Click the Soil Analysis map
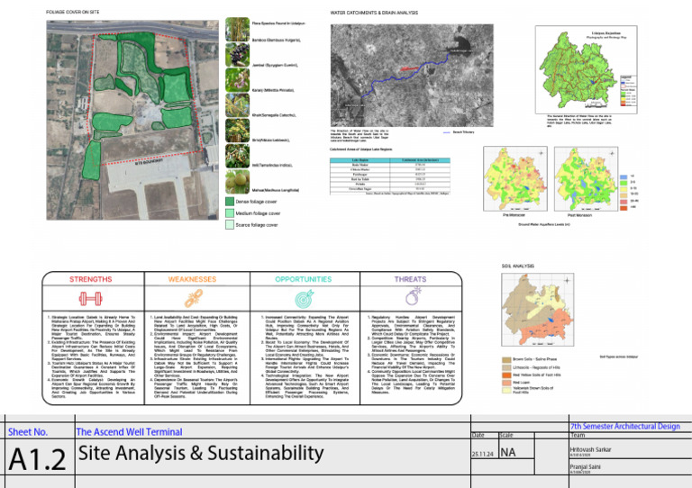This screenshot has width=692, height=488. click(538, 310)
